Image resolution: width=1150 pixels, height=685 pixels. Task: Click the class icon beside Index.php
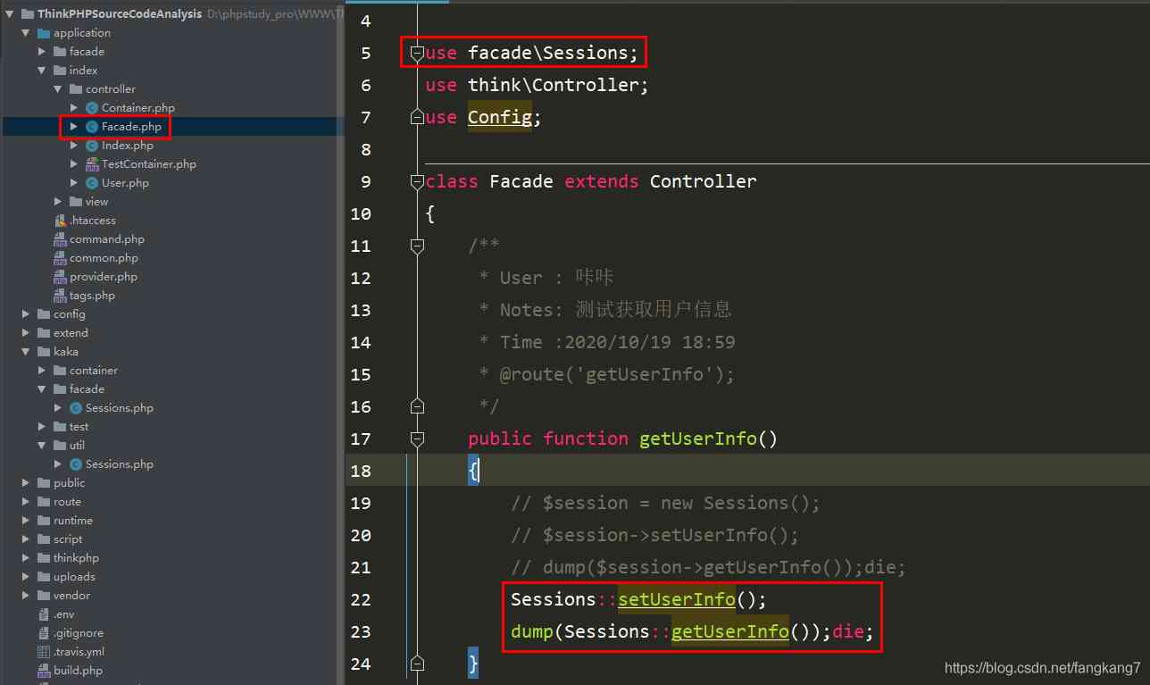[92, 146]
